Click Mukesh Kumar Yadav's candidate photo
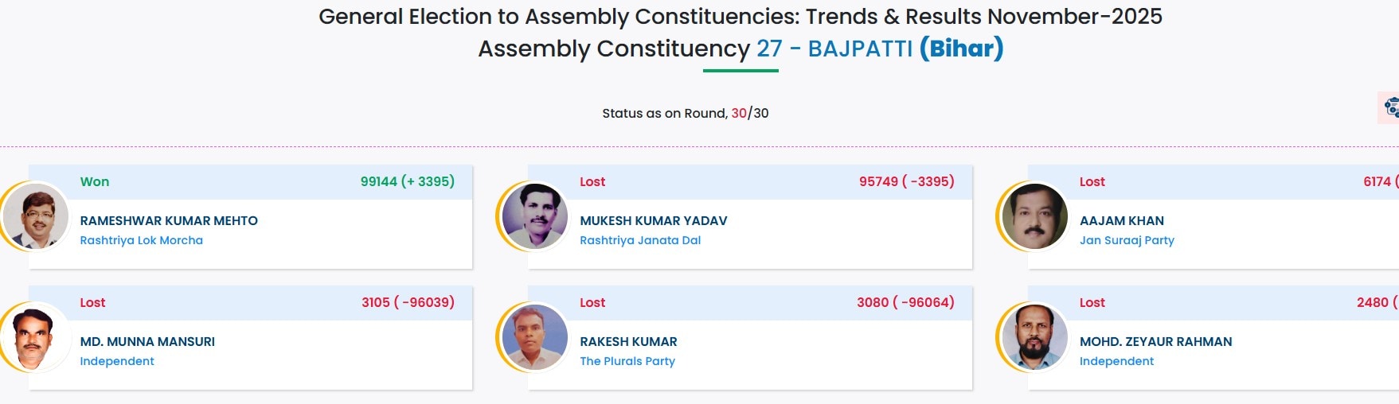This screenshot has height=404, width=1399. pos(535,216)
